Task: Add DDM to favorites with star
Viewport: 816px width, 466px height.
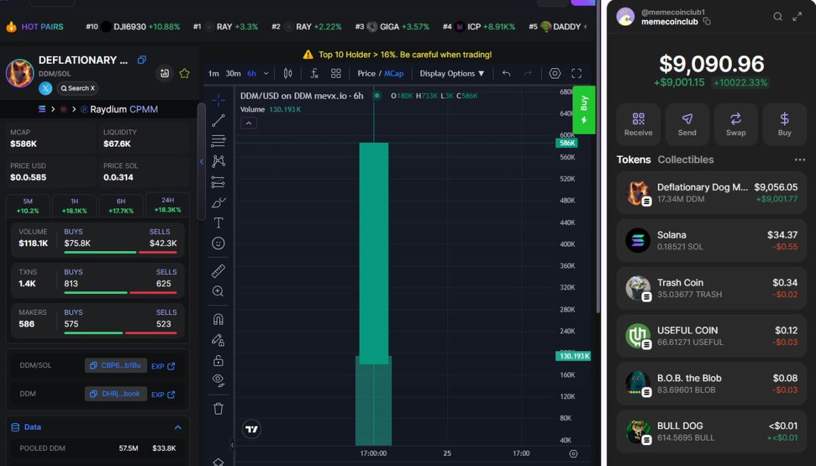Action: [x=184, y=73]
